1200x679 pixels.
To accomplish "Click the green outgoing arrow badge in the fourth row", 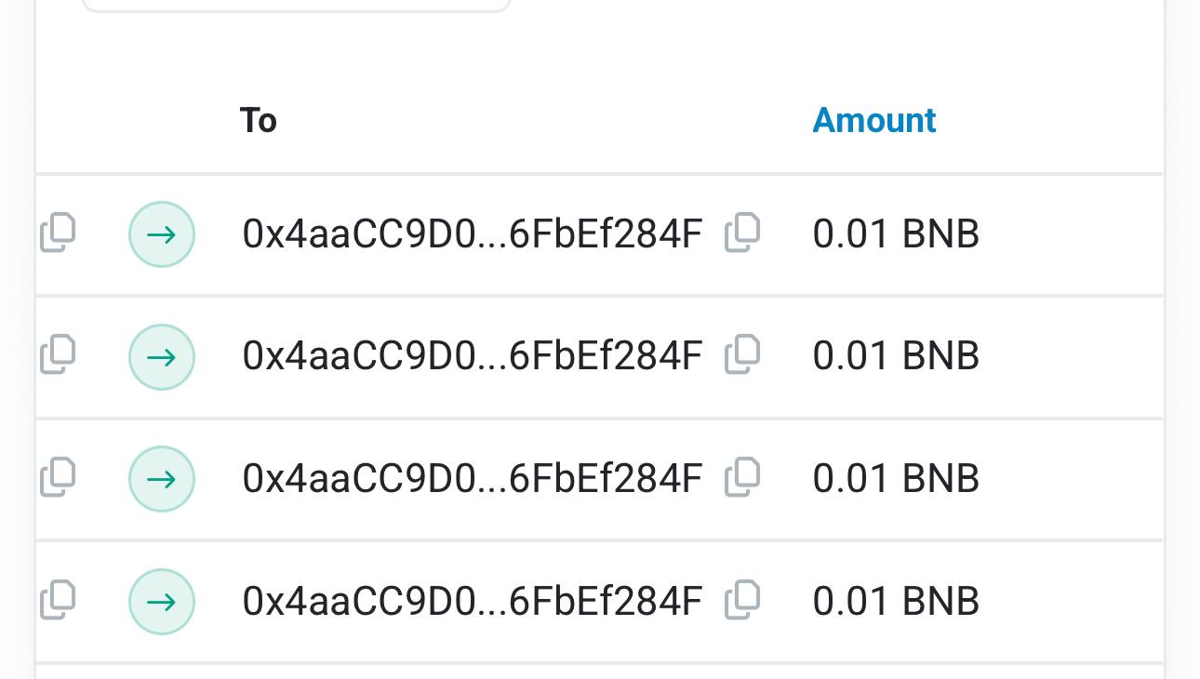I will pos(162,602).
